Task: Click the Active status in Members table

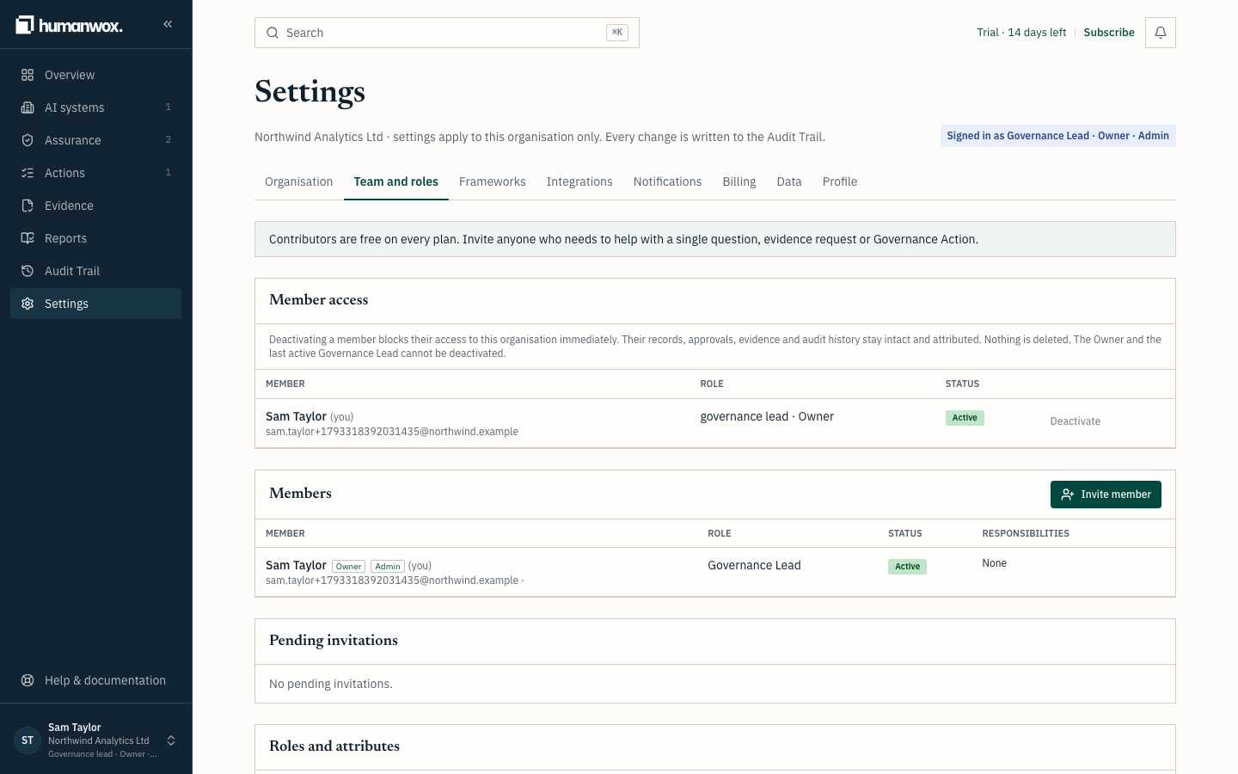Action: [x=907, y=567]
